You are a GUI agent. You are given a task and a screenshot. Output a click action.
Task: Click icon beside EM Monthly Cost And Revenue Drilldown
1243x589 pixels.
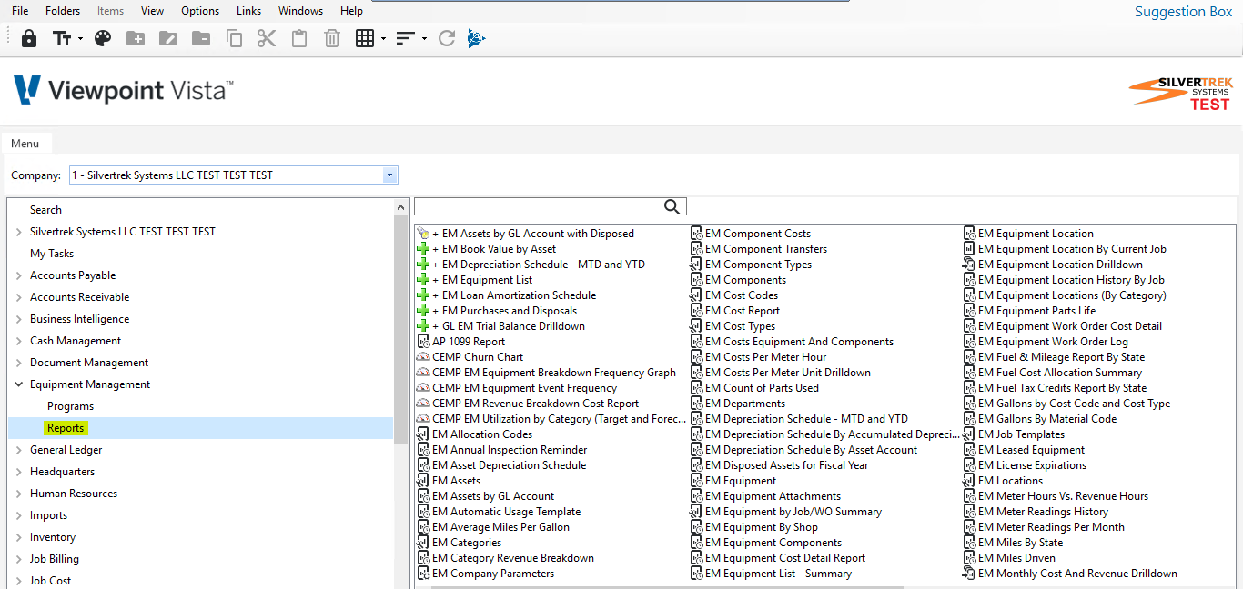(969, 574)
